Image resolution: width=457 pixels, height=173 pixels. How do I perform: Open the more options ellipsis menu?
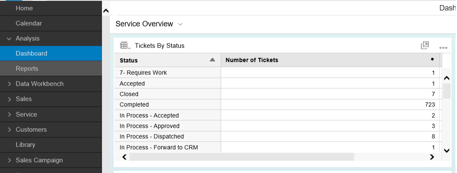click(x=443, y=47)
